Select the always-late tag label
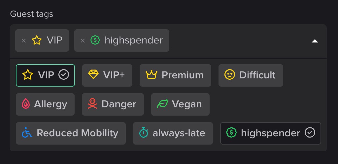Screen dimensions: 338x164 tap(179, 133)
